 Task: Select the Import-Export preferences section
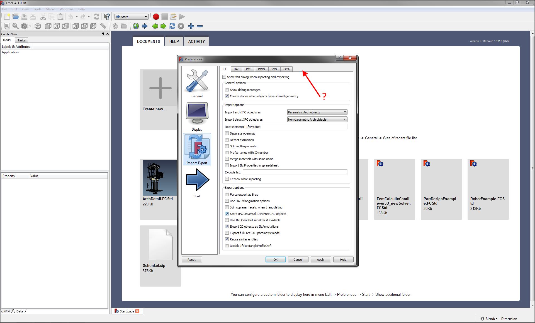click(197, 149)
